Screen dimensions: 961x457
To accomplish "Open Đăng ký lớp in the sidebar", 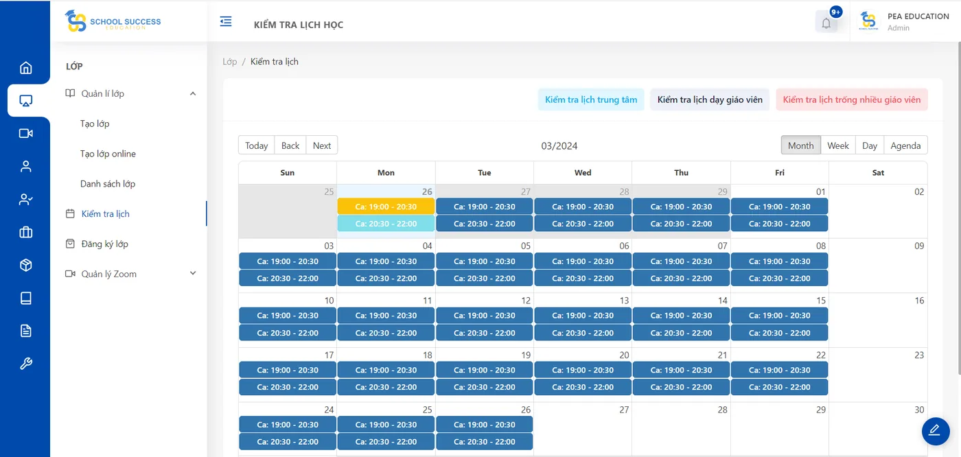I will click(104, 244).
